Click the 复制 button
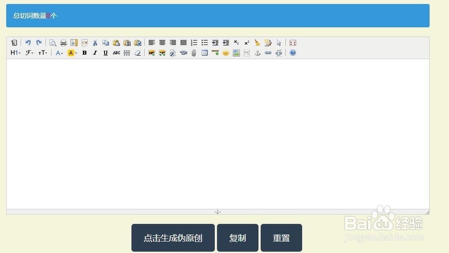This screenshot has height=253, width=449. click(238, 238)
